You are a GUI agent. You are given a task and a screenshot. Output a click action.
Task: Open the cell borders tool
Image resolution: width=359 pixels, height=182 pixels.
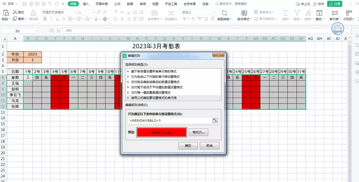pos(70,19)
